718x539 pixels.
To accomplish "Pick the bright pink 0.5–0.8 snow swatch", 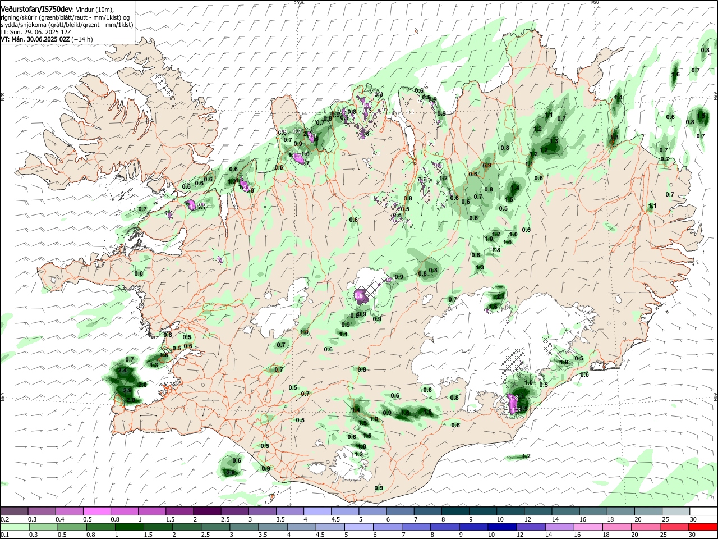I will click(x=96, y=511).
